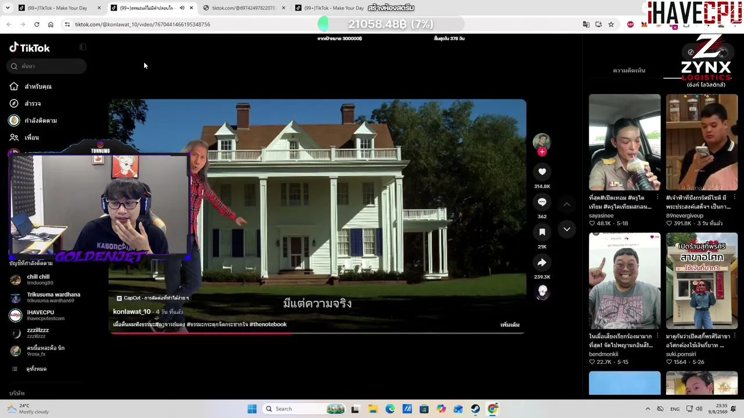Bookmark this page with the star
The image size is (744, 418).
pyautogui.click(x=611, y=24)
